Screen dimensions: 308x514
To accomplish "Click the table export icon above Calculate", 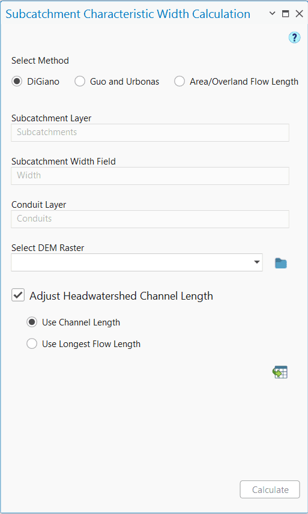I will coord(280,372).
